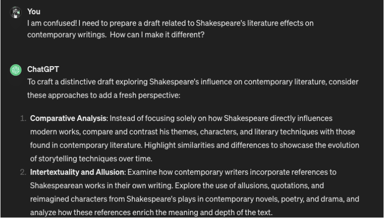The width and height of the screenshot is (384, 218).
Task: Click the "To craft a distinctive draft" intro line
Action: [x=193, y=82]
